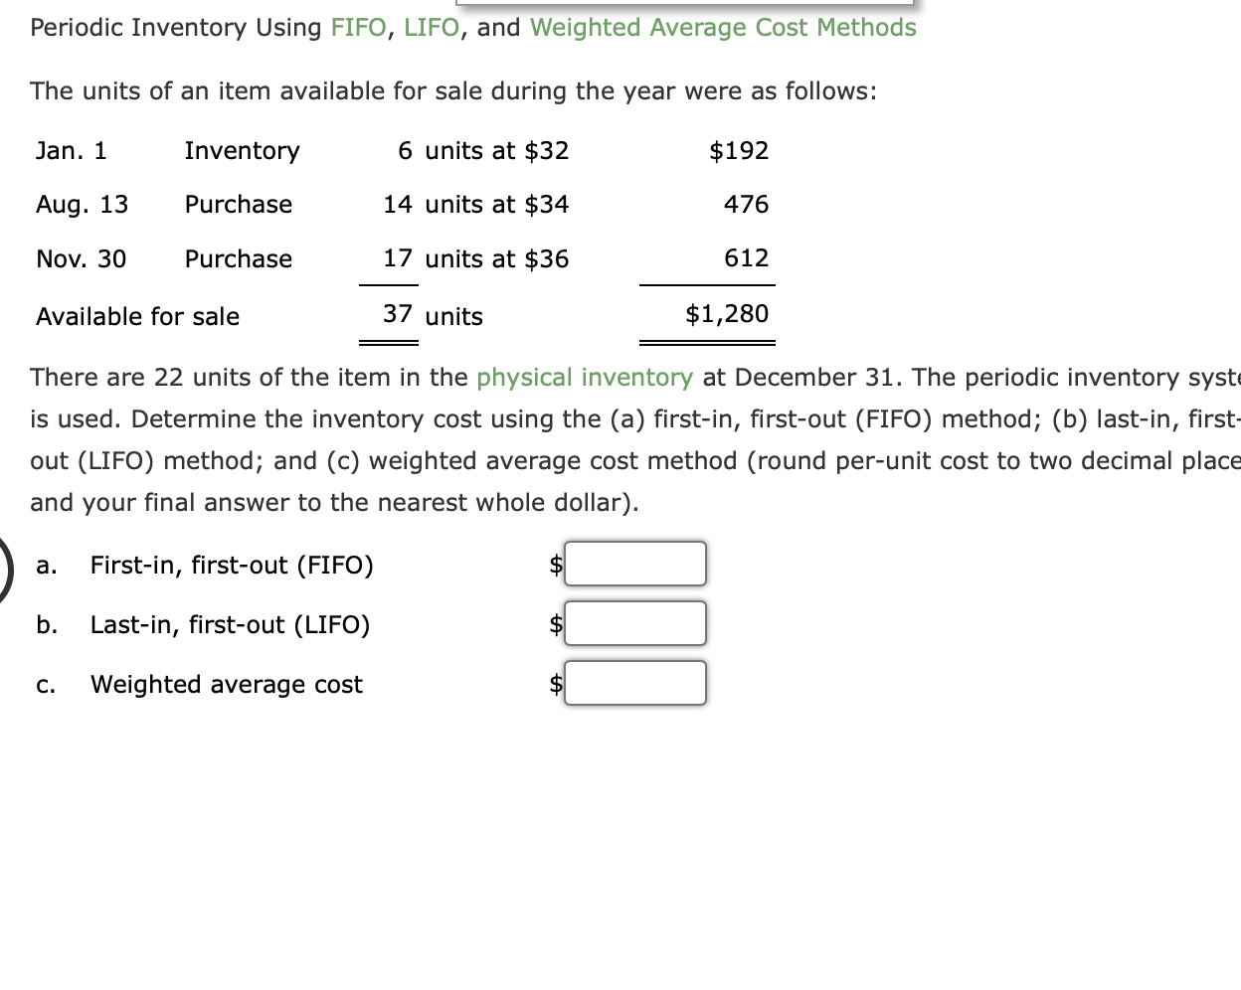Image resolution: width=1241 pixels, height=990 pixels.
Task: Select the dollar sign beside the FIFO field
Action: pyautogui.click(x=555, y=564)
